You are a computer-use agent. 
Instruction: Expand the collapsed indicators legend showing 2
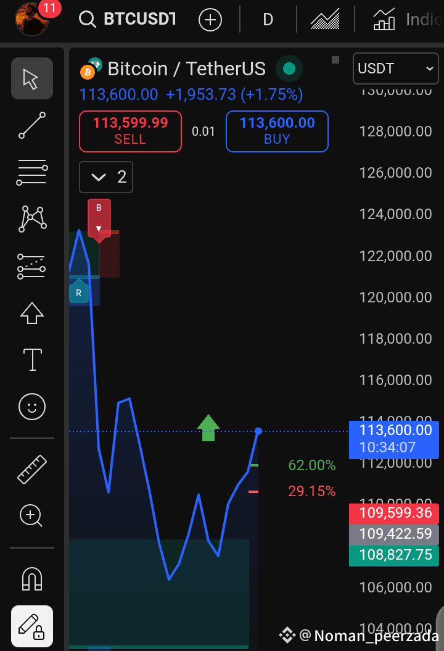pos(106,177)
